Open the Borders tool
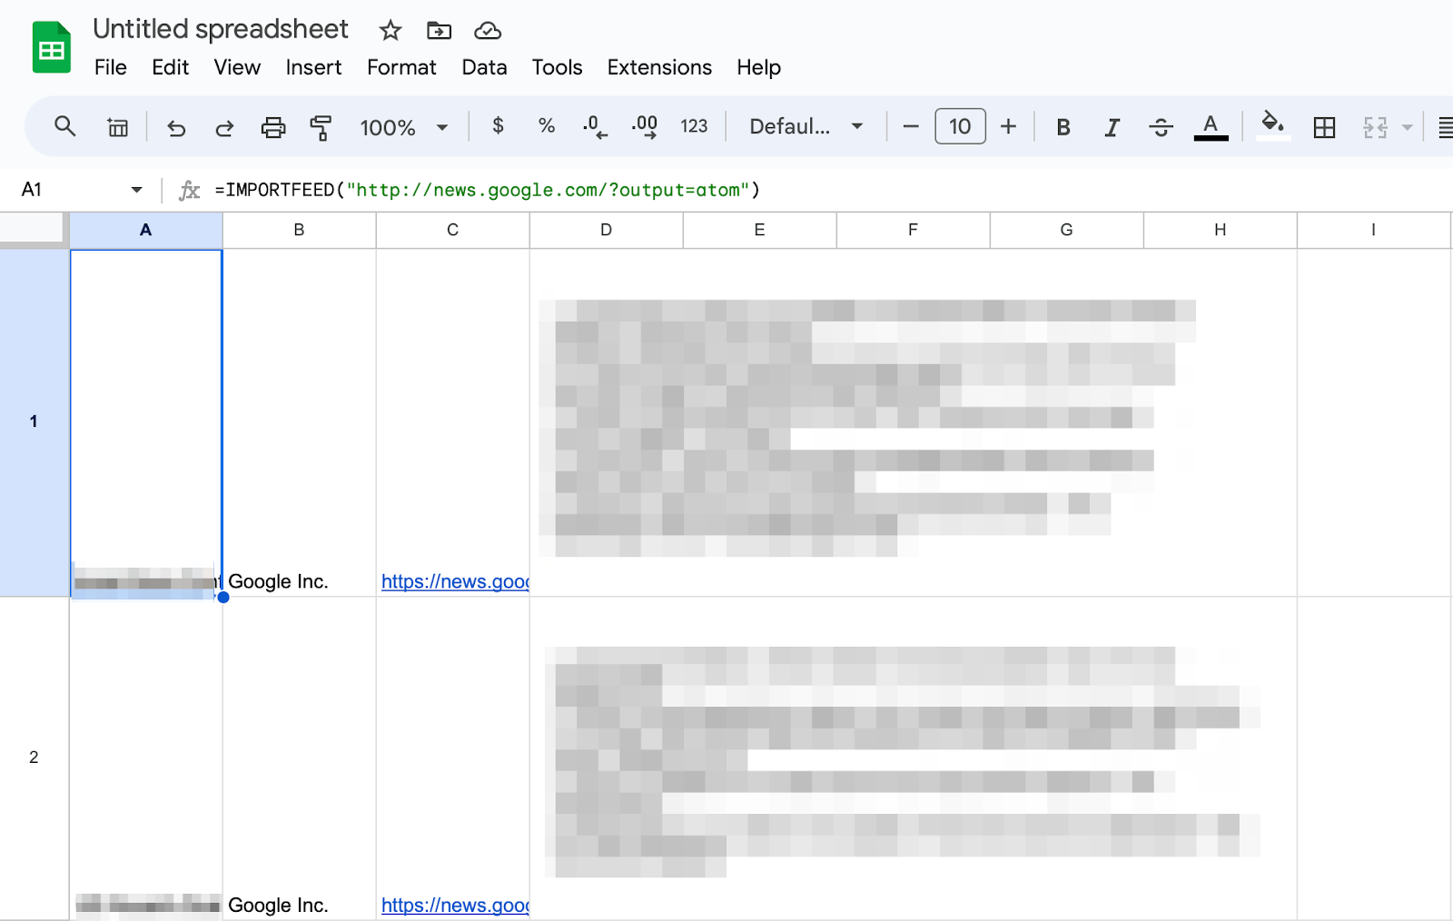The image size is (1453, 921). (1324, 127)
